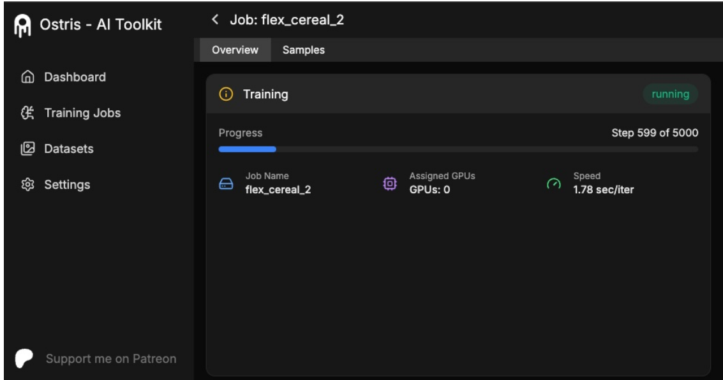Click the training progress bar
This screenshot has width=723, height=380.
[458, 149]
